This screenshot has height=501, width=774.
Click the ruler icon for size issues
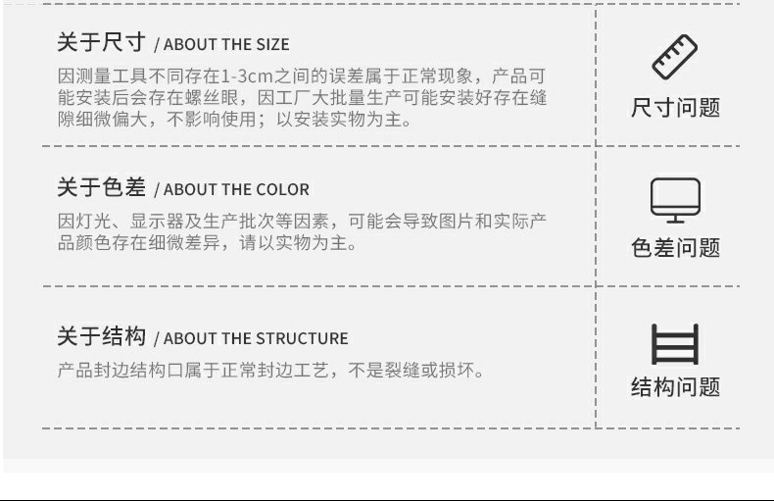[x=674, y=58]
